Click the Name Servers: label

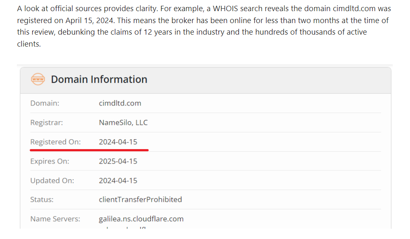(x=55, y=219)
